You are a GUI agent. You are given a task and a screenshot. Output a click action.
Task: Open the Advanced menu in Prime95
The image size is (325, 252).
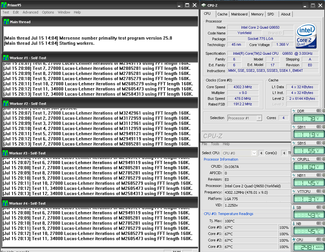(30, 12)
